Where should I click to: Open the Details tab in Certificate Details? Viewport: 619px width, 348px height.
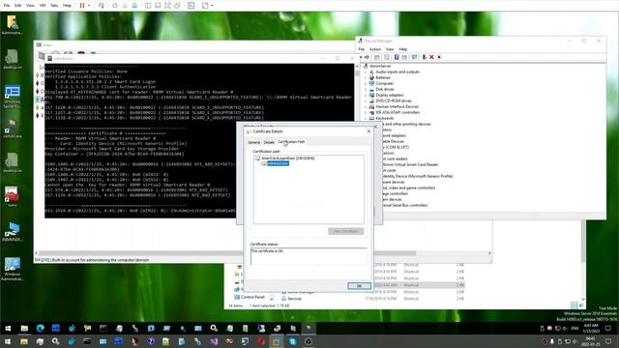point(269,142)
